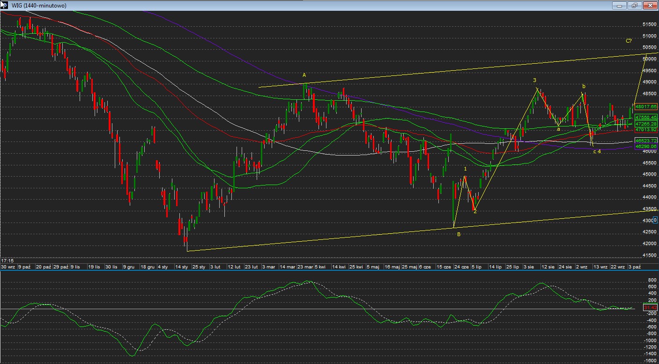Click the chart window icon beside WIG title

click(x=4, y=5)
